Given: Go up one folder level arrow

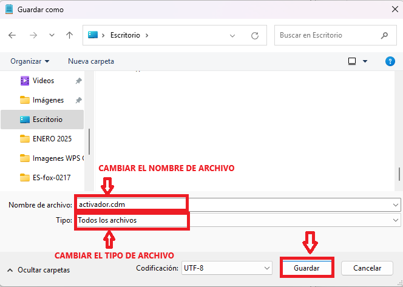Looking at the screenshot, I should click(x=69, y=35).
